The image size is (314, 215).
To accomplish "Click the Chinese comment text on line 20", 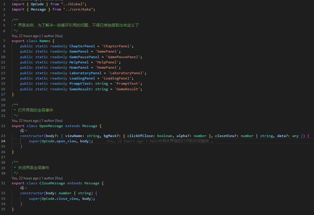I will point(35,110).
